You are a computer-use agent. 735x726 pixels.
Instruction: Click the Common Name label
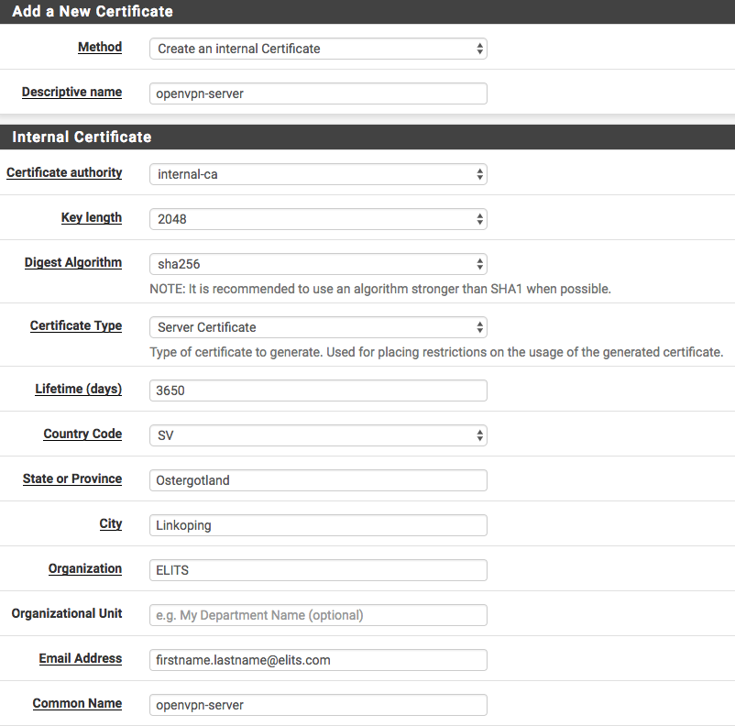point(77,703)
